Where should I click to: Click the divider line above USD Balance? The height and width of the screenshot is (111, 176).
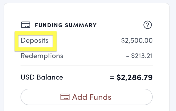[x=86, y=66]
